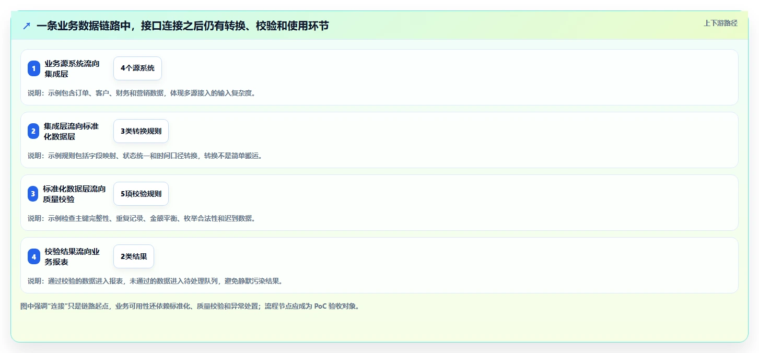The height and width of the screenshot is (353, 759).
Task: Click the step 1 number badge
Action: (x=34, y=68)
